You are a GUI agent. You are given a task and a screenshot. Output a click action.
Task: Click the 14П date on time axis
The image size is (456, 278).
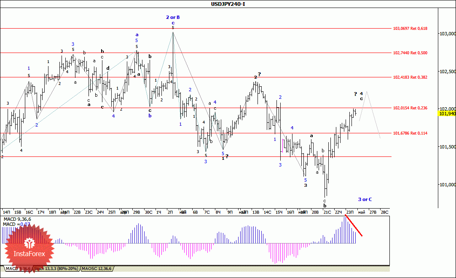click(6, 212)
